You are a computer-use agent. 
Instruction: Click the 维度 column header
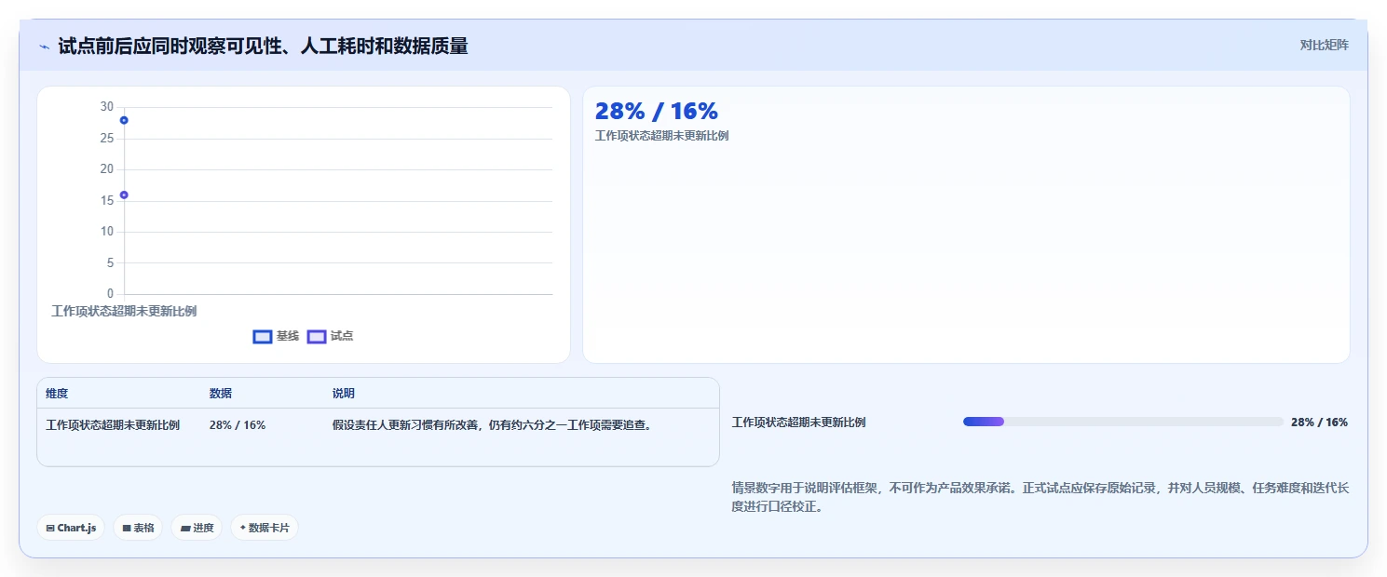point(57,394)
